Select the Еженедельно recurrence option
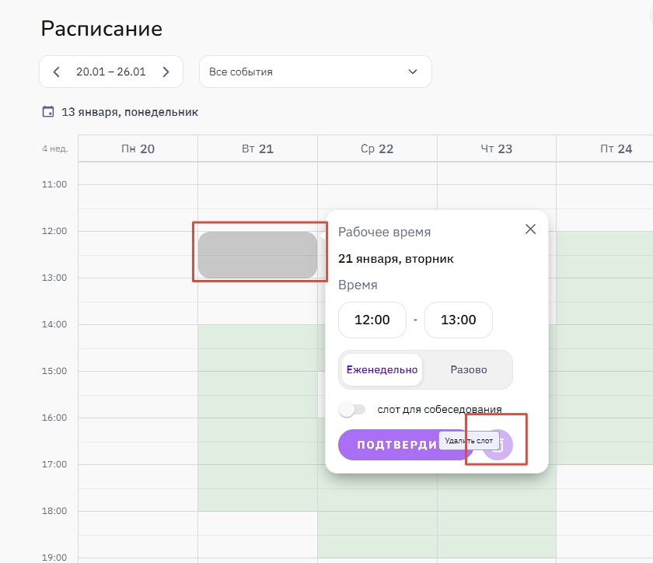 [x=382, y=369]
